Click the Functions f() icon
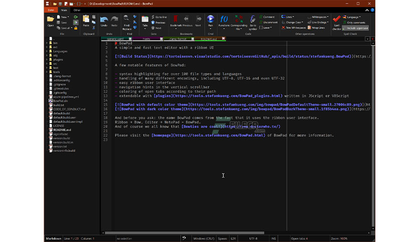 coord(224,19)
